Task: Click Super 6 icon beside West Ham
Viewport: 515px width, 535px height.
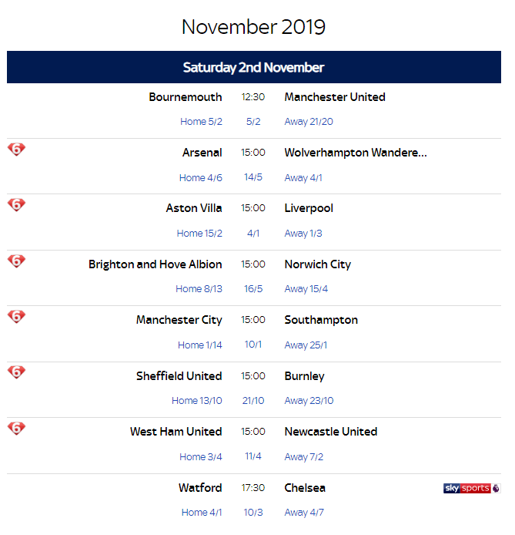Action: click(x=16, y=429)
